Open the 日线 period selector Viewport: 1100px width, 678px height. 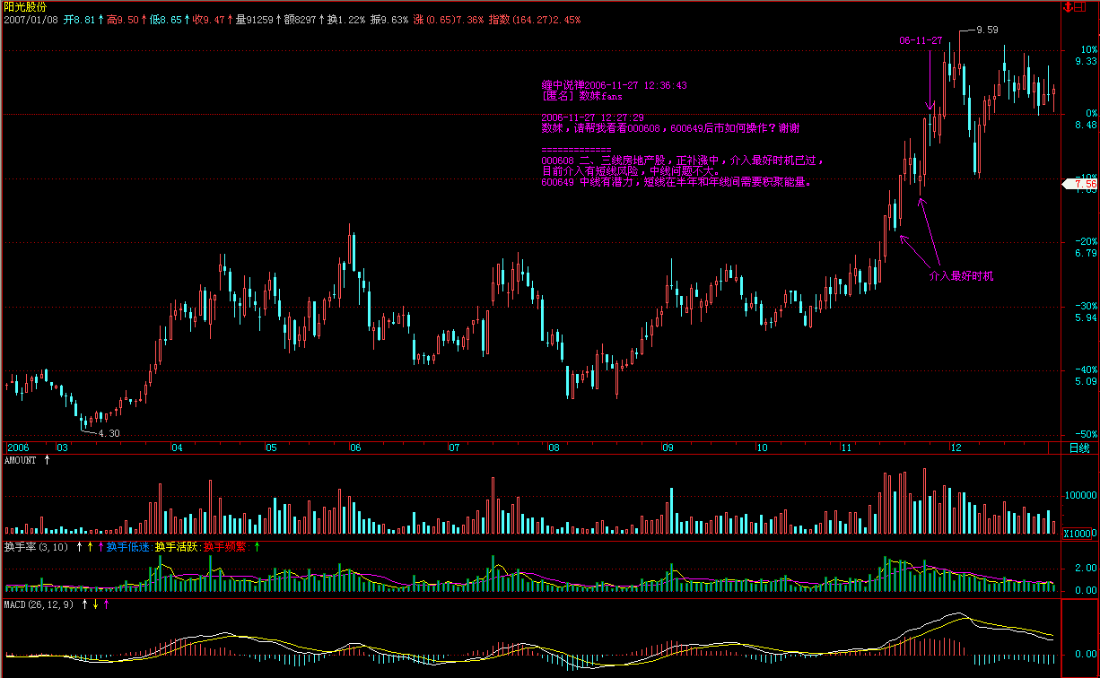coord(1079,448)
